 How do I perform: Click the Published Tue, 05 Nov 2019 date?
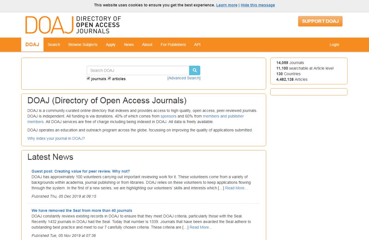coord(64,236)
